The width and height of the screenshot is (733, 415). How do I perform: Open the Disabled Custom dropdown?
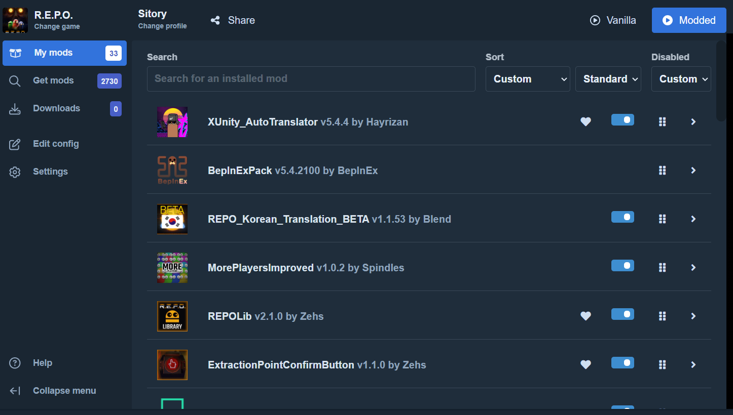coord(681,79)
